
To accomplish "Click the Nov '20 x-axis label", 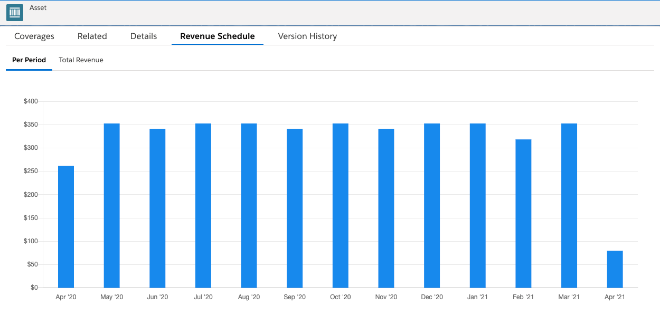I will tap(386, 297).
